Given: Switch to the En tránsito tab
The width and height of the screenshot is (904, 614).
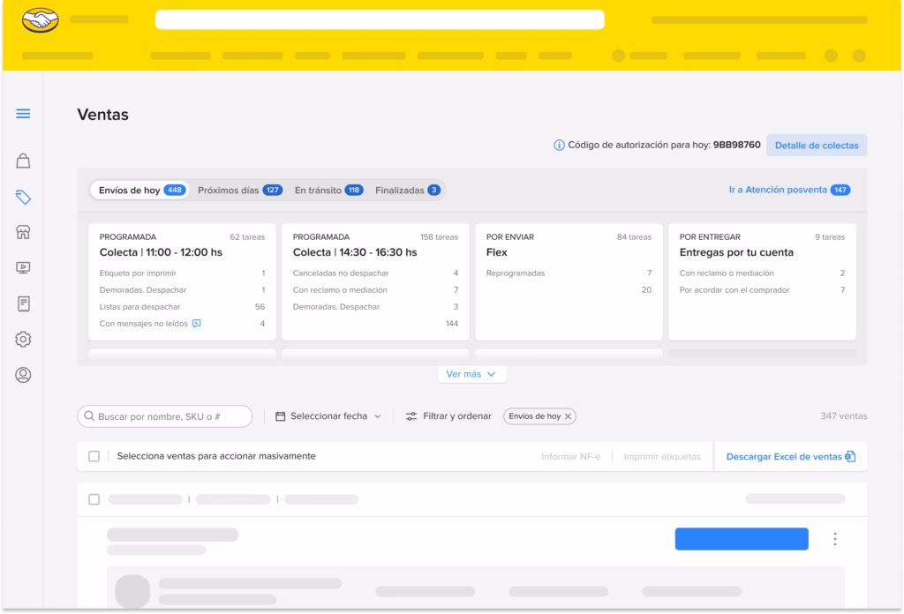Looking at the screenshot, I should [328, 190].
